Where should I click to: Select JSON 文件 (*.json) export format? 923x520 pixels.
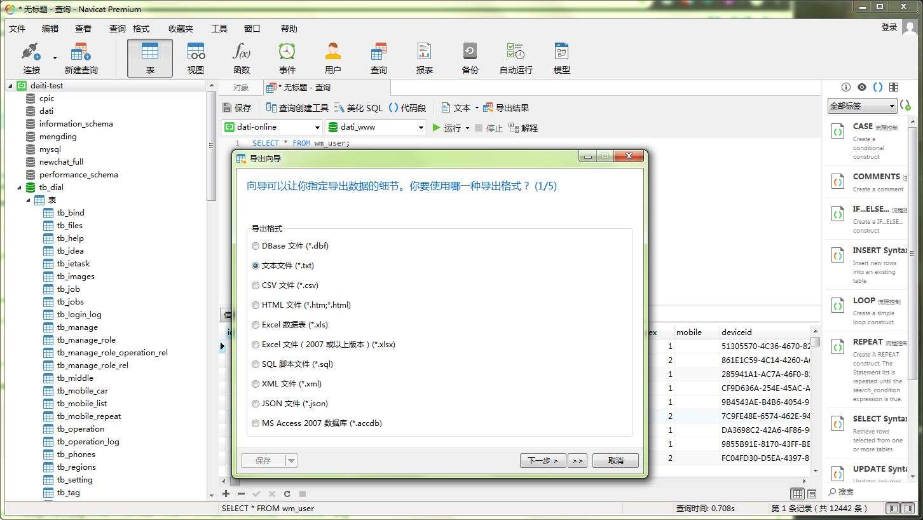[x=290, y=404]
